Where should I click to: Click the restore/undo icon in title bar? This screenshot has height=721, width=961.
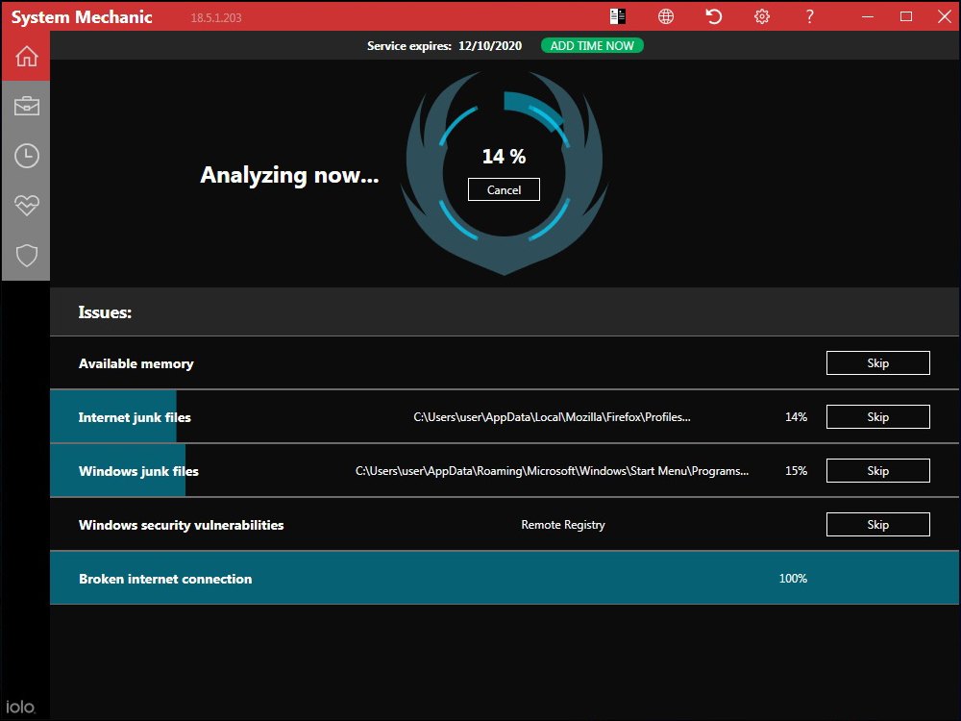click(x=713, y=16)
